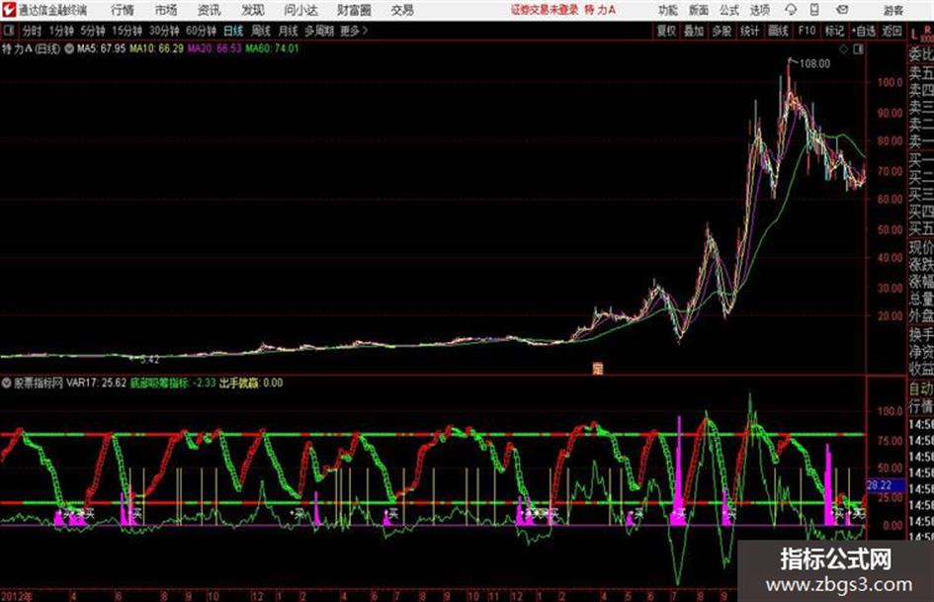Click the 5.42 low price label
Image resolution: width=934 pixels, height=602 pixels.
pyautogui.click(x=149, y=360)
